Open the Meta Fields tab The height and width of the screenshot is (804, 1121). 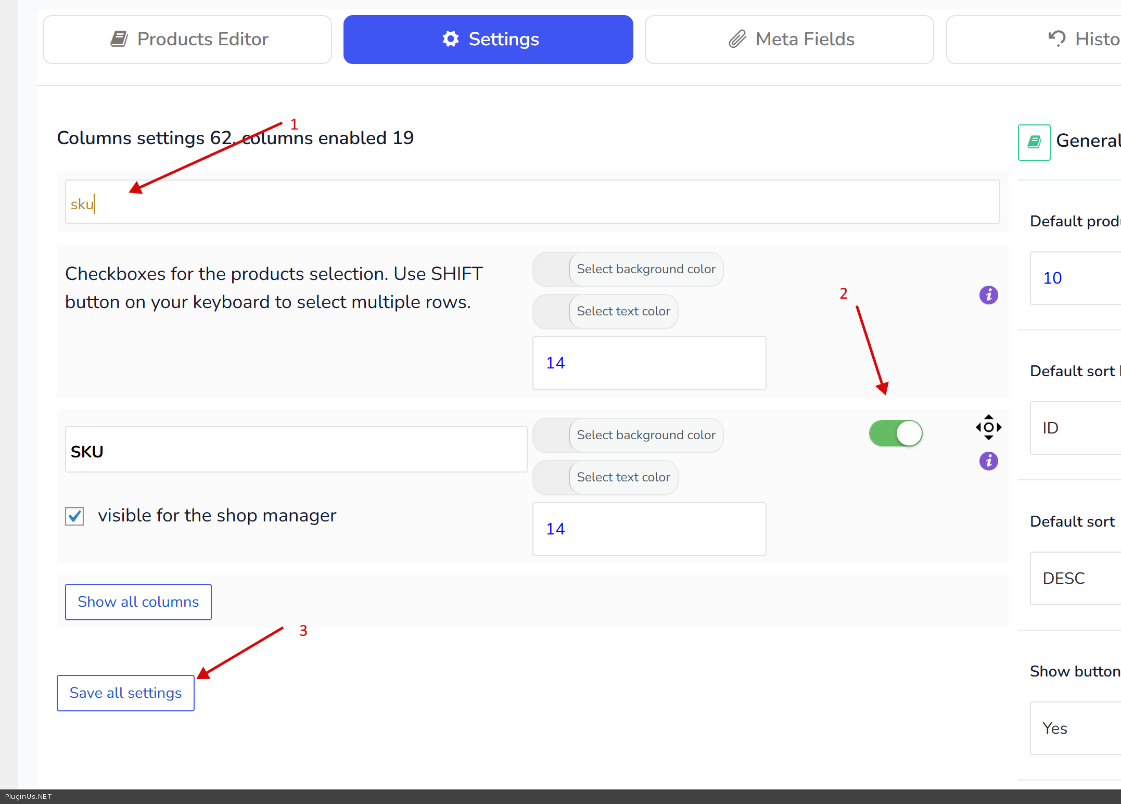tap(789, 40)
